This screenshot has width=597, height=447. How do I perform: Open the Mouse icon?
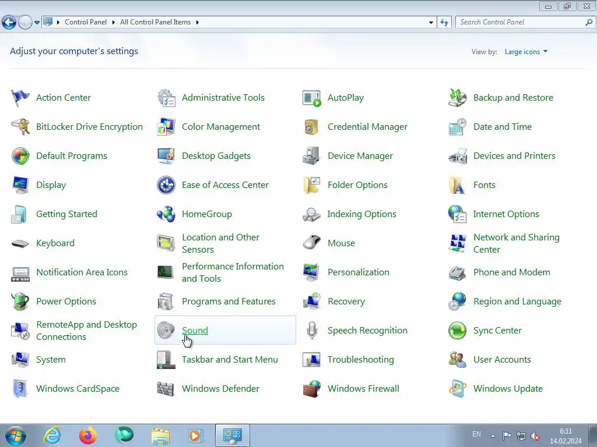pos(312,243)
